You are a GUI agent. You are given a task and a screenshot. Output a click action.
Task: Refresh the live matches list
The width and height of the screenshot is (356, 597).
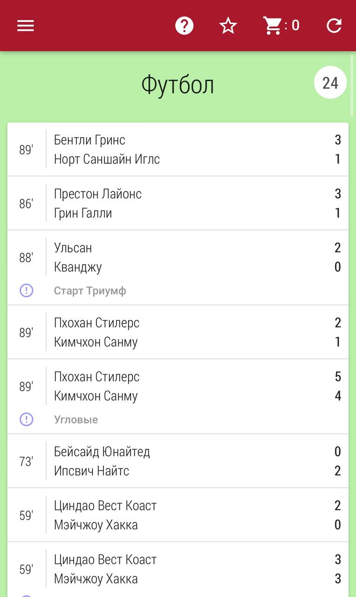(x=334, y=26)
